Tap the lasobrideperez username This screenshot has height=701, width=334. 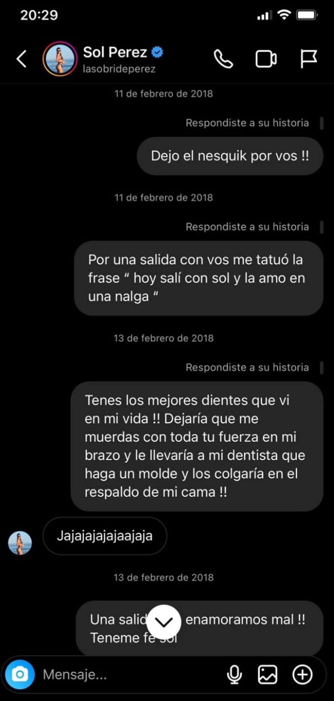click(x=119, y=69)
